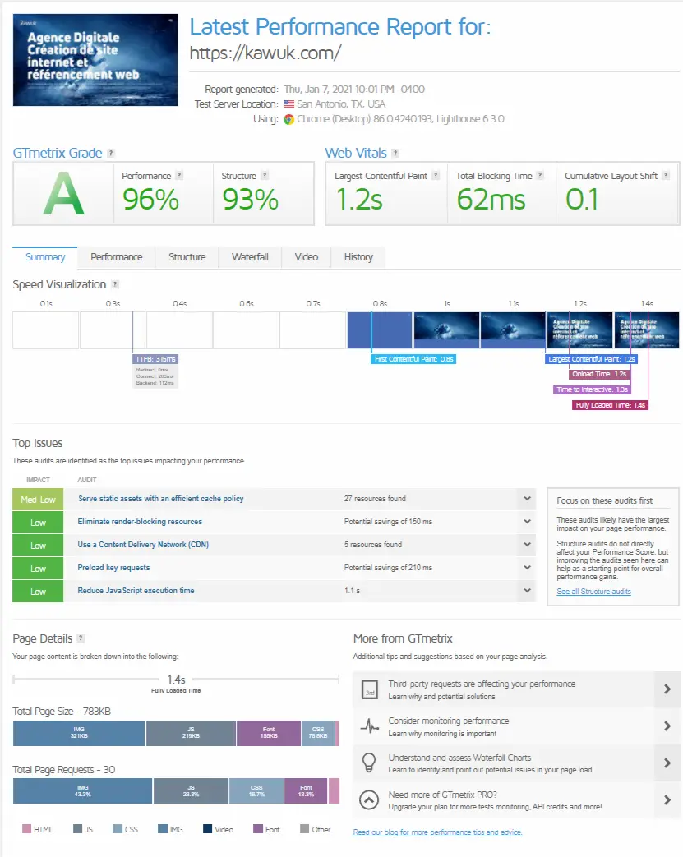Expand the Eliminate render-blocking resources chevron
The width and height of the screenshot is (683, 857).
[527, 522]
